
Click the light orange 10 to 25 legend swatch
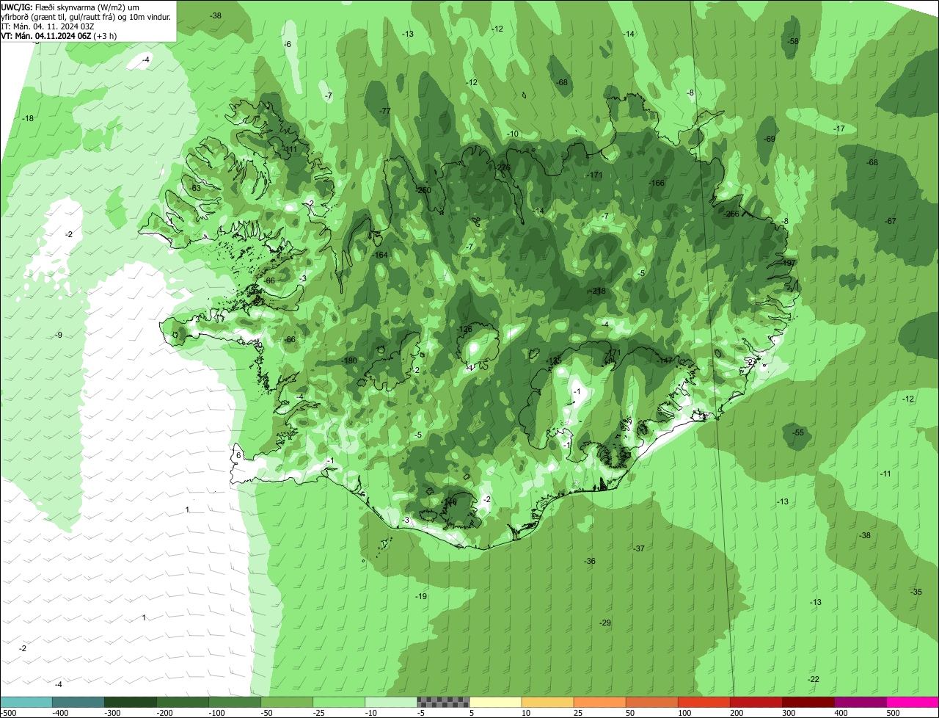(x=547, y=703)
